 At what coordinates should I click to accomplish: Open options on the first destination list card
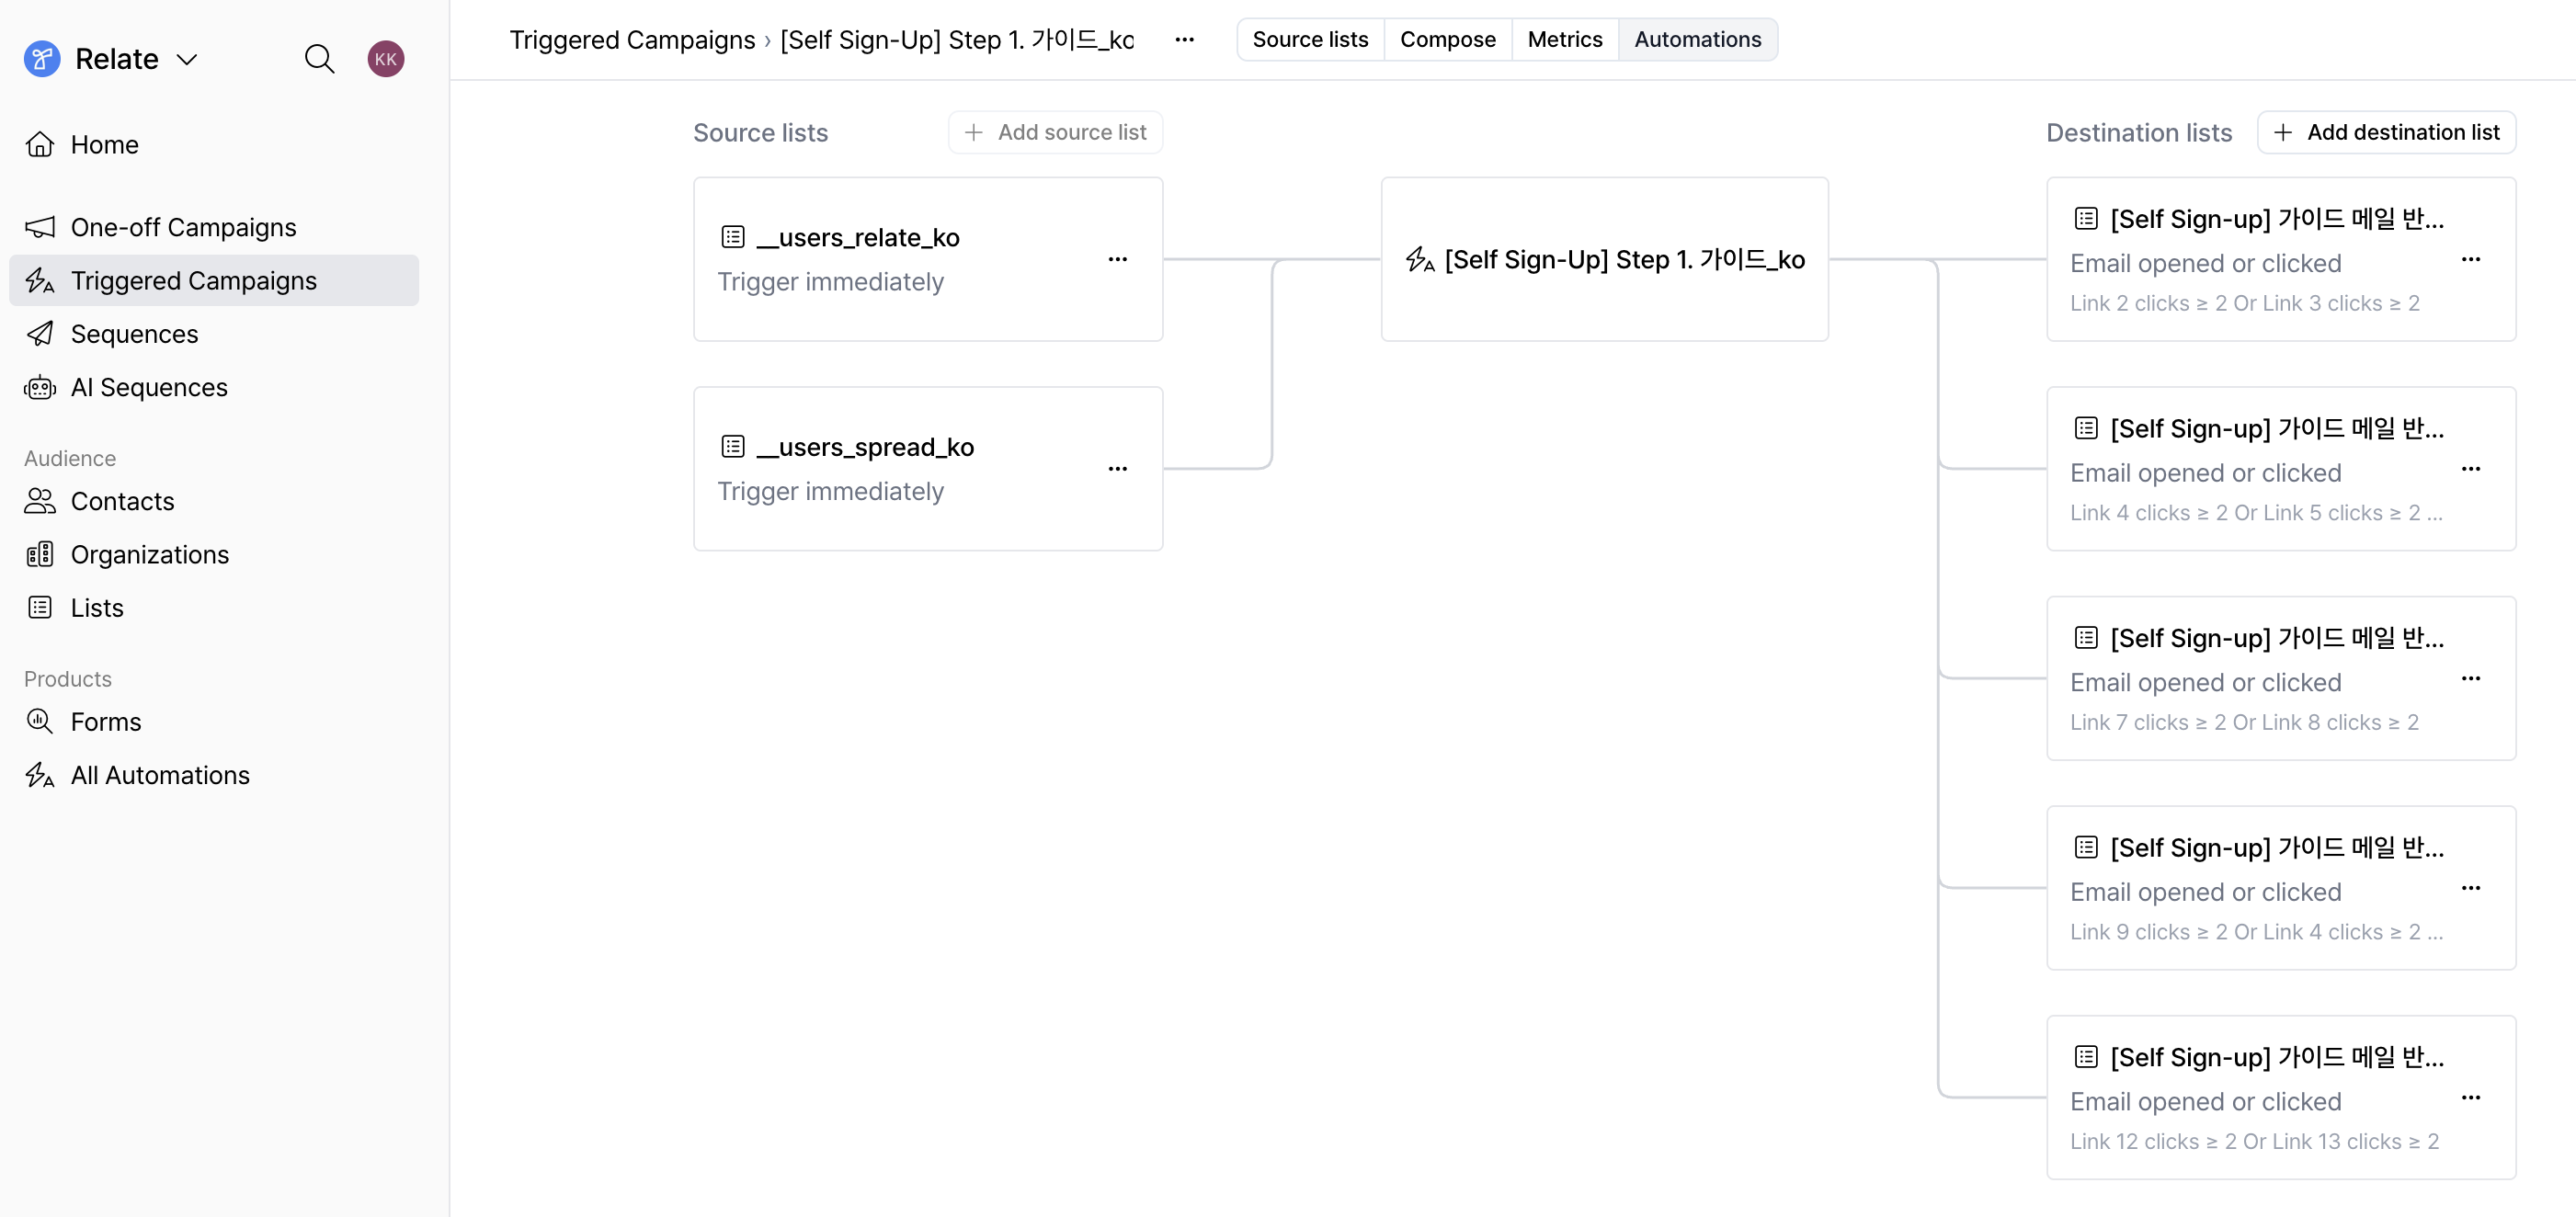click(x=2473, y=261)
